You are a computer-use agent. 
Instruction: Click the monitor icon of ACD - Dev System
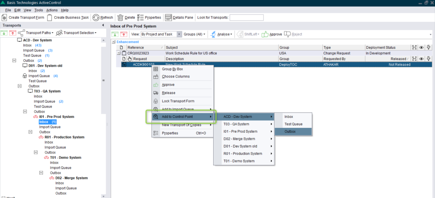tap(20, 40)
